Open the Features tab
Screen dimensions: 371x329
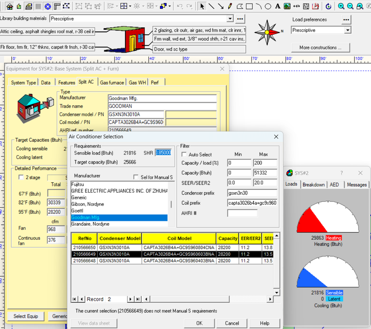[x=67, y=82]
